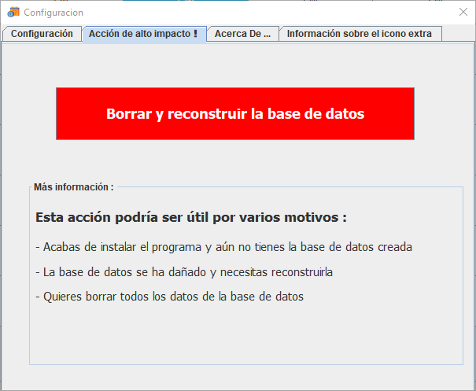Screen dimensions: 476x391
Task: Close the Configuracion window
Action: coord(463,13)
